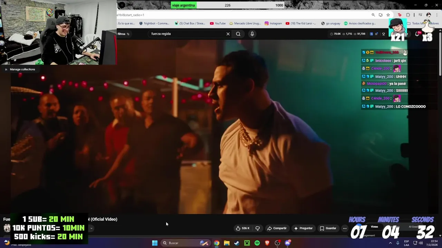Open Avisos clasificados bookmark
442x248 pixels.
tap(360, 23)
